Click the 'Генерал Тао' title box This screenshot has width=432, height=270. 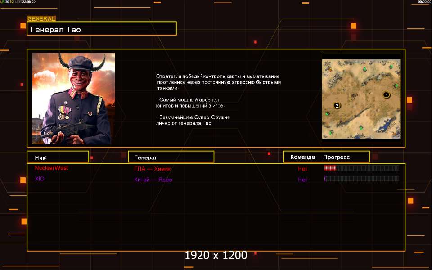(x=102, y=28)
